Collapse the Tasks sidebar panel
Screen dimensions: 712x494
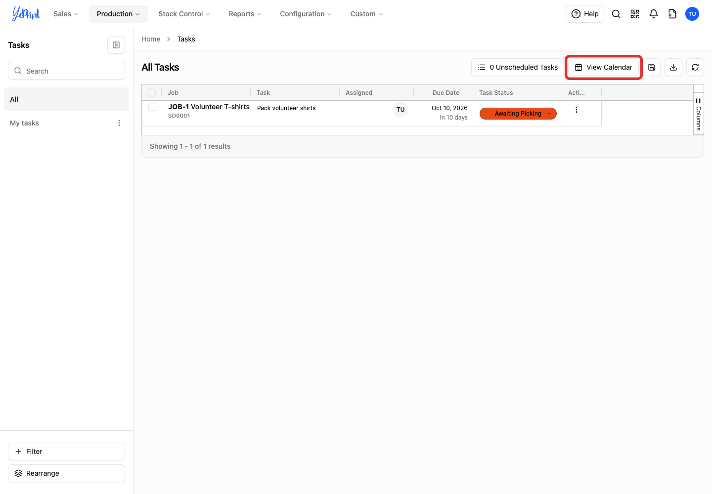(x=116, y=45)
